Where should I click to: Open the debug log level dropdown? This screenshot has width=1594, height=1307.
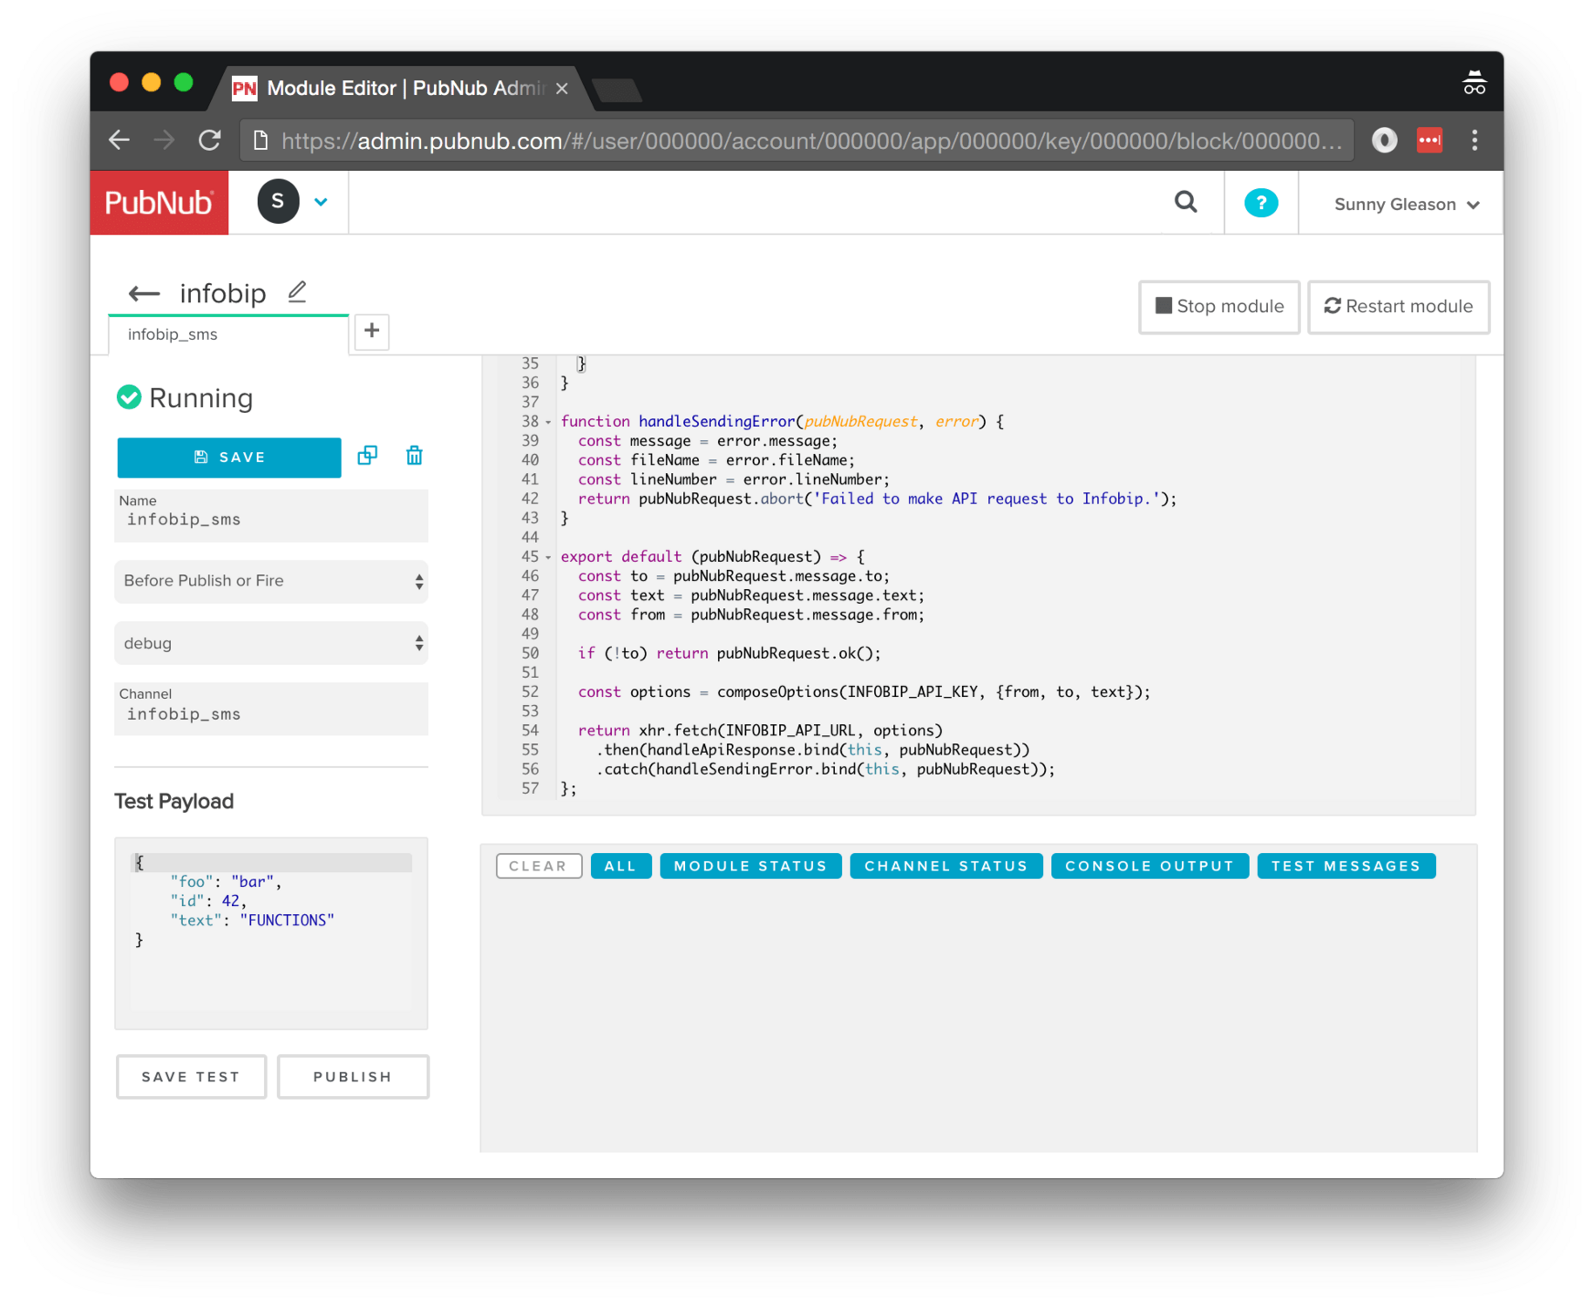(x=271, y=644)
